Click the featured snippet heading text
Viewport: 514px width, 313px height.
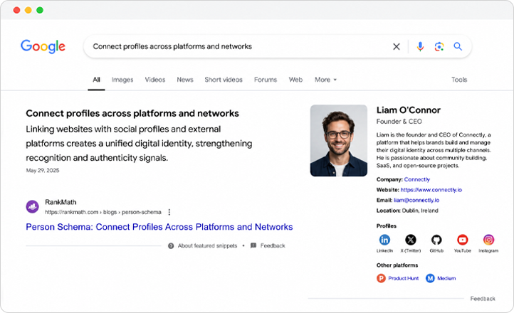132,113
